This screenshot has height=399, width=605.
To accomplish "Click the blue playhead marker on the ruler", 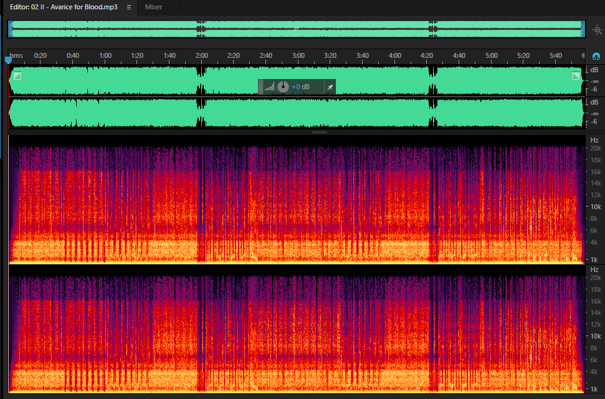I will point(8,60).
